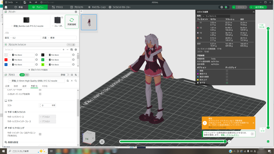Collapse the slice result panel chevron
Screen dimensions: 274x154
tap(254, 12)
